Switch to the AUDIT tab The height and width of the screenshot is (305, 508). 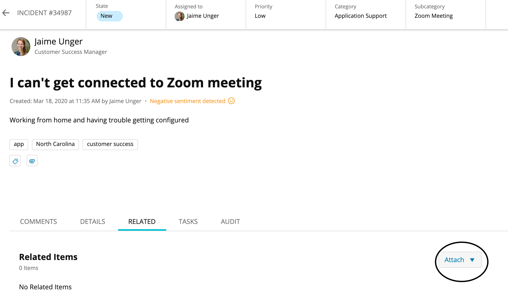tap(230, 222)
